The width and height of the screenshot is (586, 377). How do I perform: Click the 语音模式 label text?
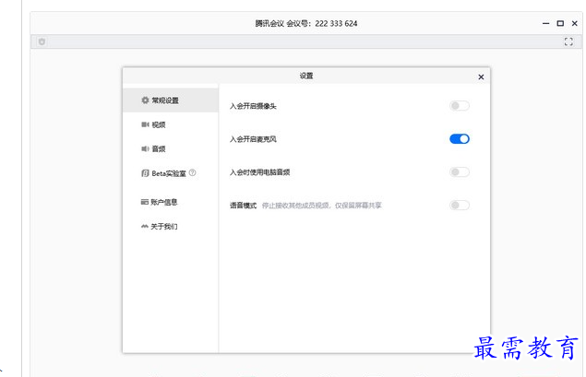(243, 206)
